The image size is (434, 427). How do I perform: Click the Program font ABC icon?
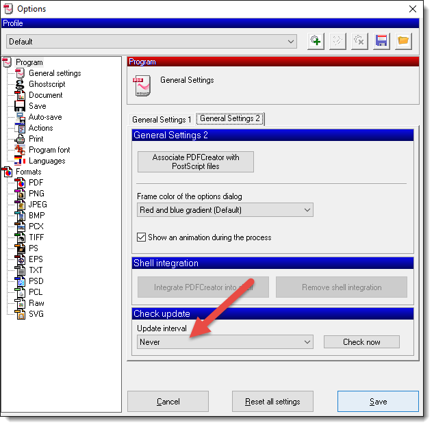[20, 150]
